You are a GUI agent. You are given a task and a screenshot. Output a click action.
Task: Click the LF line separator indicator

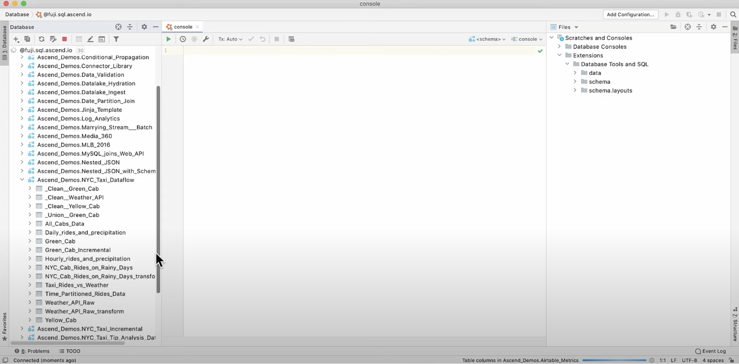click(674, 360)
